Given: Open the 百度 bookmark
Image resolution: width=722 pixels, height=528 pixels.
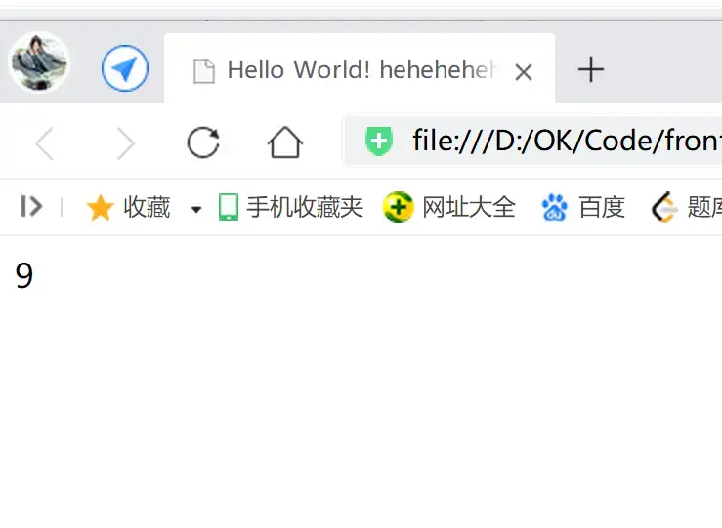Looking at the screenshot, I should point(583,207).
